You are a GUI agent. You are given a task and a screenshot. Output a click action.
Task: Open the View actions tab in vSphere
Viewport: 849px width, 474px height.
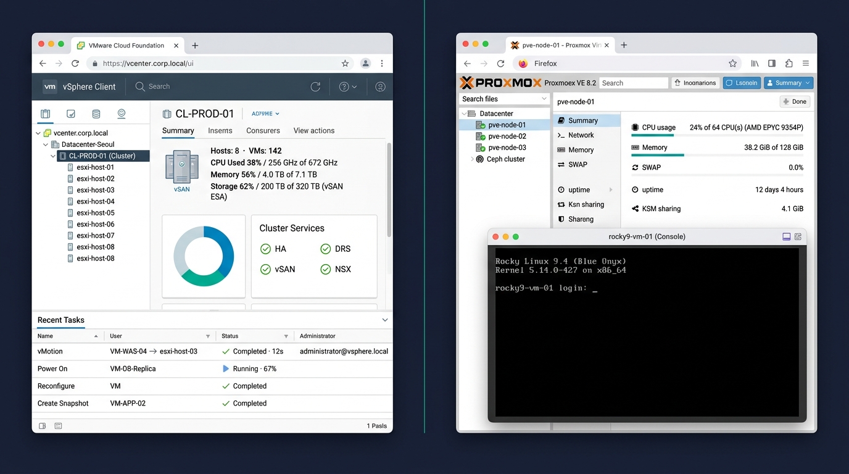pos(314,131)
